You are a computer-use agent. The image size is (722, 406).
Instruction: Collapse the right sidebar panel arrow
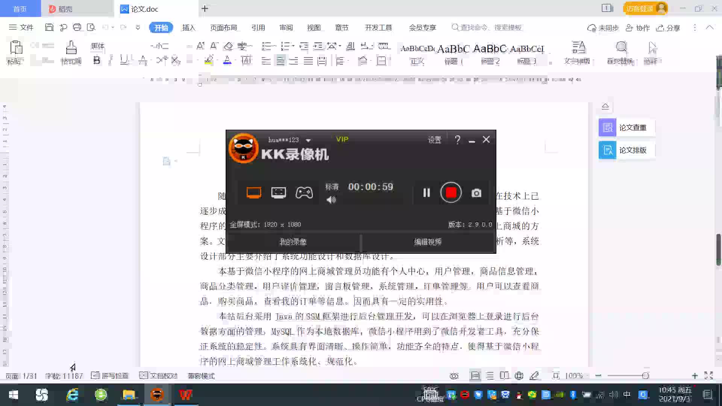point(605,106)
